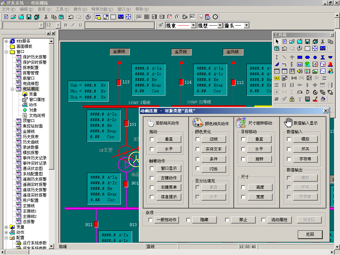Tick the 窗口显示 checkbox
This screenshot has height=255, width=340.
[x=152, y=168]
